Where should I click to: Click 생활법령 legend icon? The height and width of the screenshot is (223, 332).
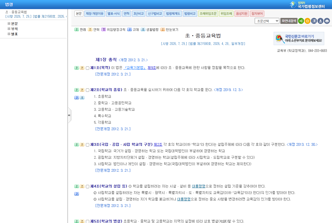pyautogui.click(x=143, y=30)
